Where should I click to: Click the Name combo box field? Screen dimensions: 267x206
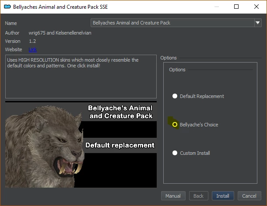(x=176, y=23)
